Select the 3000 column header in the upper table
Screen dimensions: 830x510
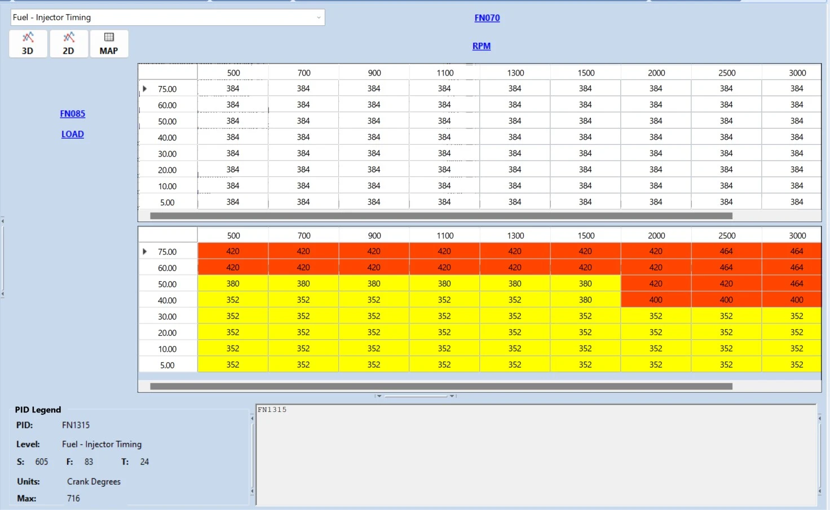pyautogui.click(x=792, y=73)
